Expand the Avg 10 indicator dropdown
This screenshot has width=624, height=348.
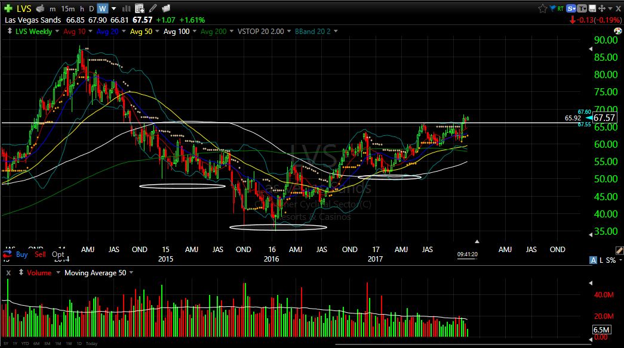pyautogui.click(x=90, y=31)
